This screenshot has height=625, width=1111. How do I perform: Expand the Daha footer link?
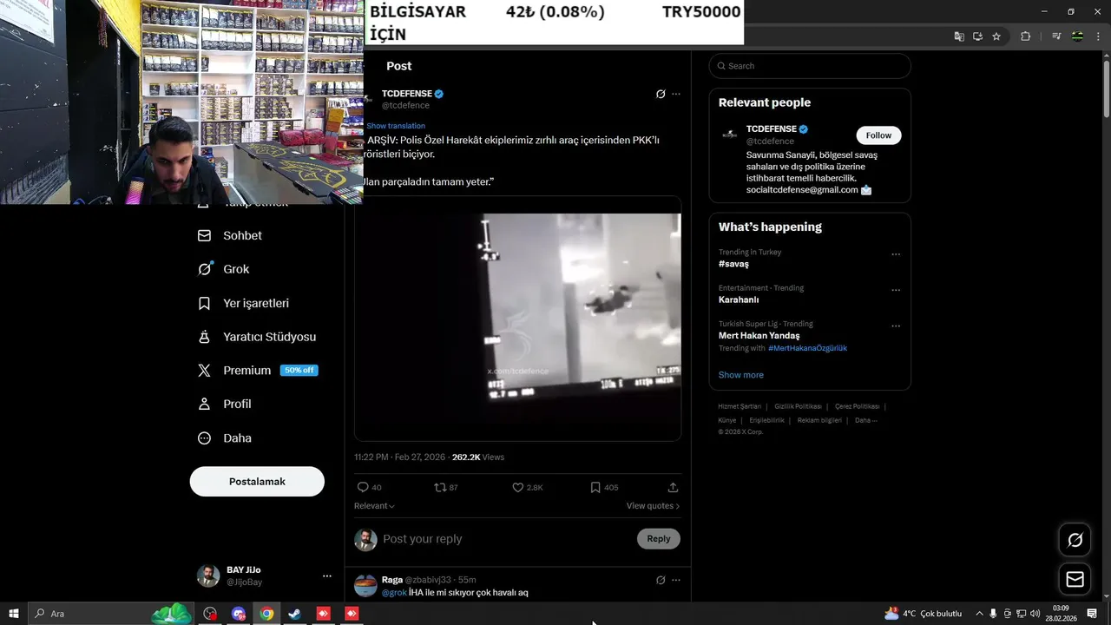click(x=865, y=420)
